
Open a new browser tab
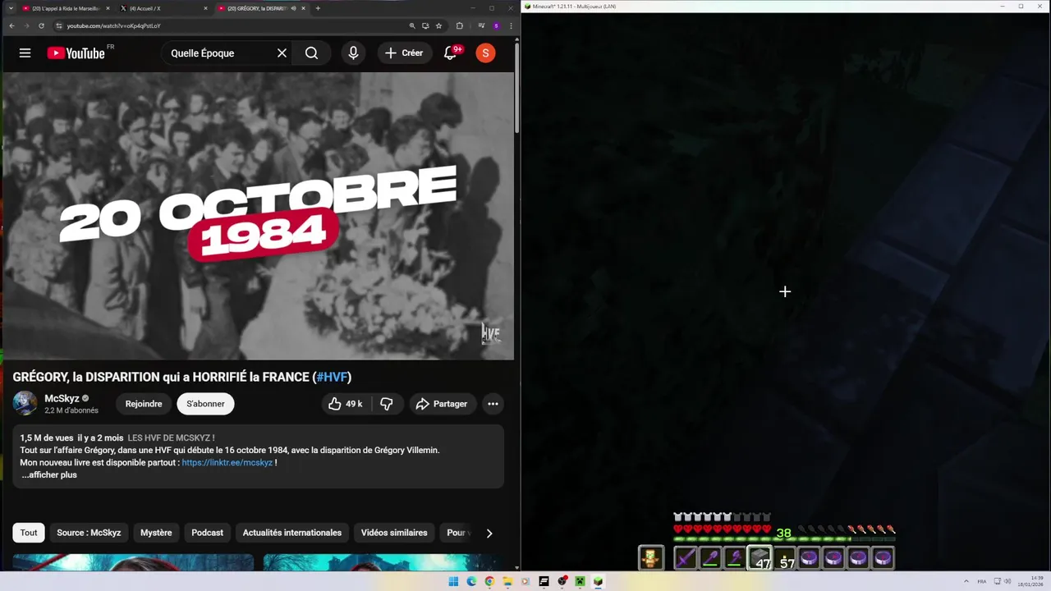(318, 8)
